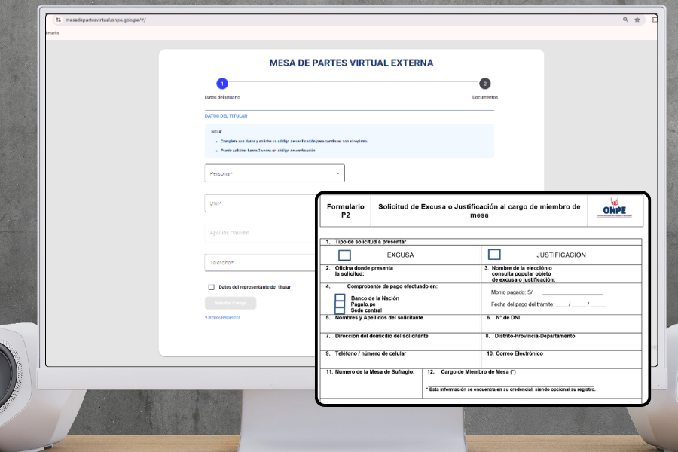Click the browser address bar URL
This screenshot has height=452, width=678.
pyautogui.click(x=105, y=20)
